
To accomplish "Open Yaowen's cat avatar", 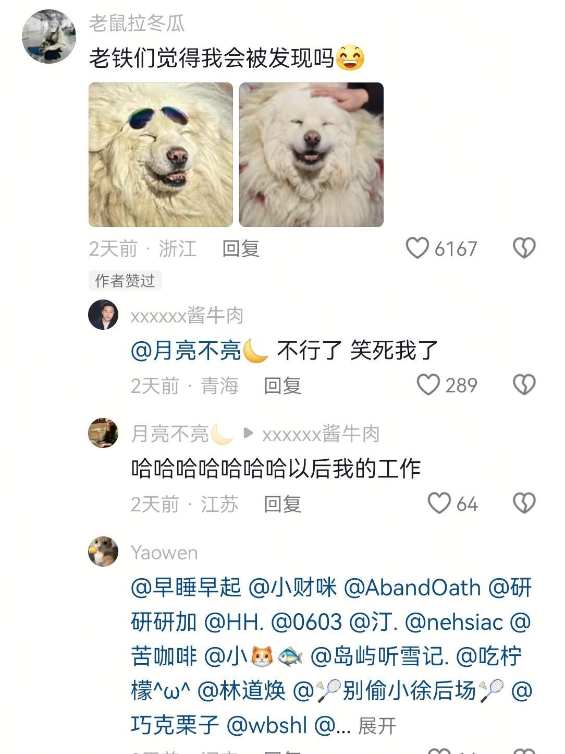I will tap(103, 552).
